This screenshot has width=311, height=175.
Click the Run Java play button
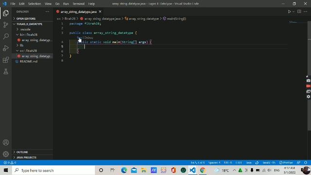(x=290, y=12)
